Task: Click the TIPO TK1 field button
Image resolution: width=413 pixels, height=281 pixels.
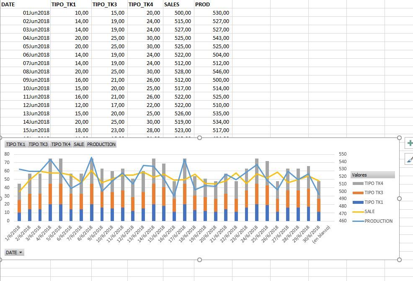Action: click(x=15, y=144)
